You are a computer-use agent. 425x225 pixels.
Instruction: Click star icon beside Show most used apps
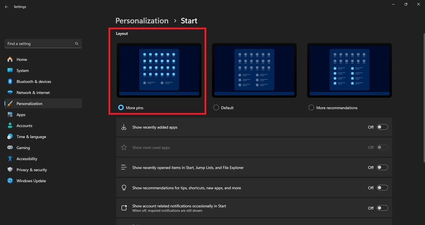(124, 147)
